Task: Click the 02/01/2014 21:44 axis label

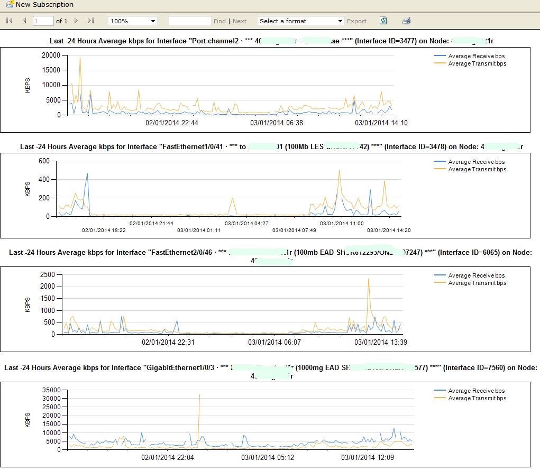Action: tap(151, 224)
